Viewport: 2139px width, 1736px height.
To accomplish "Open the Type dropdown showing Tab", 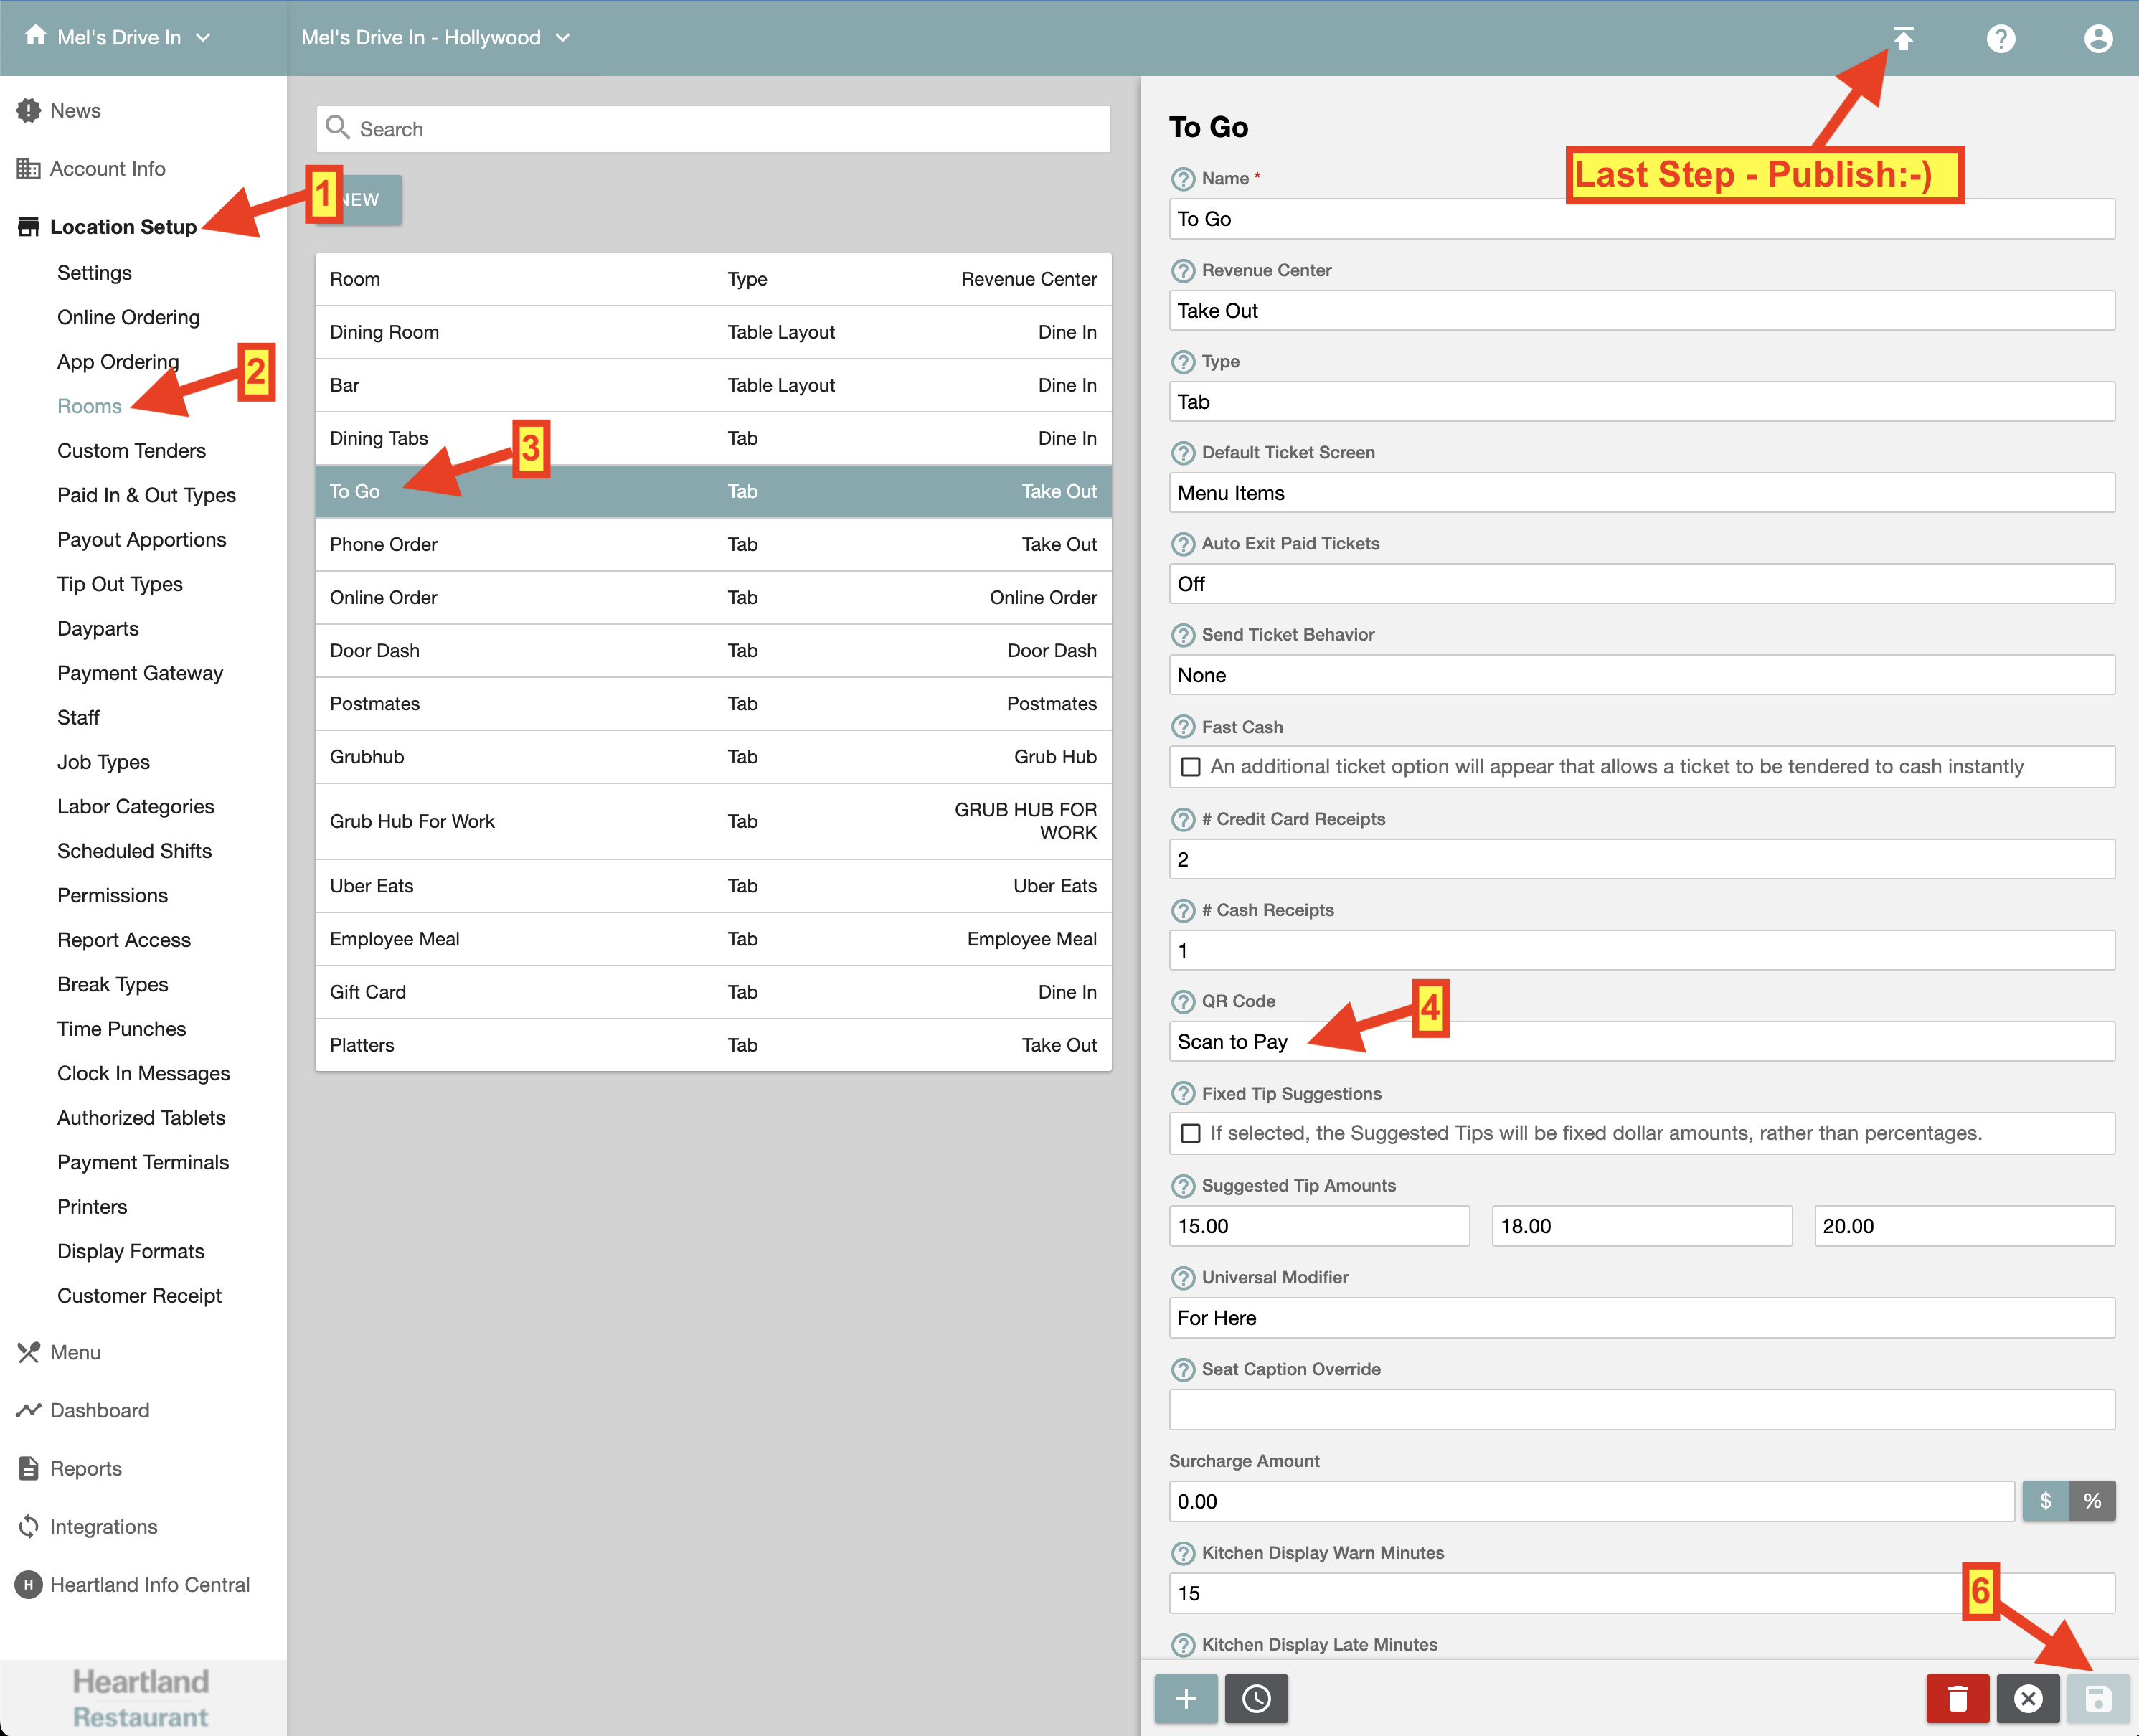I will [x=1641, y=402].
